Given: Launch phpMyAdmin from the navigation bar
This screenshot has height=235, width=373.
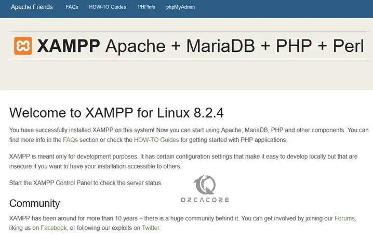Looking at the screenshot, I should click(181, 7).
